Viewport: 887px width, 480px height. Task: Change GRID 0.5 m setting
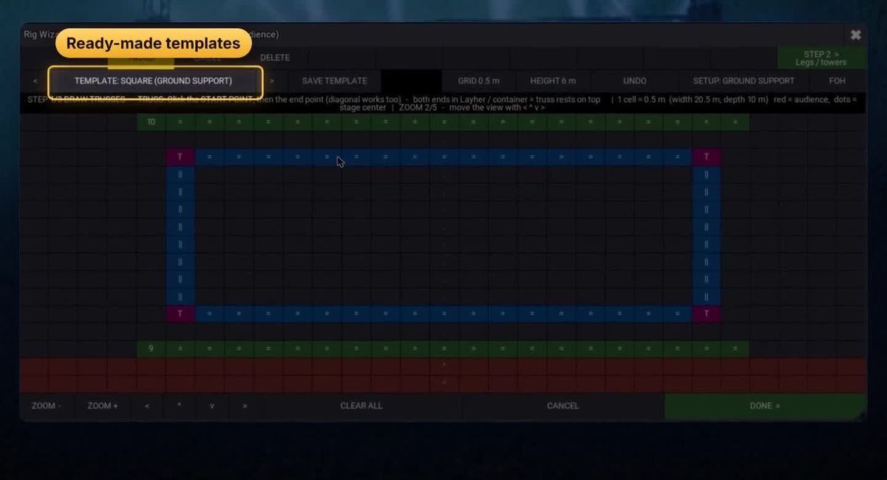coord(478,80)
